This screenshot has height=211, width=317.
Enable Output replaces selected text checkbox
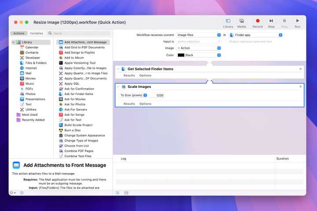[226, 41]
